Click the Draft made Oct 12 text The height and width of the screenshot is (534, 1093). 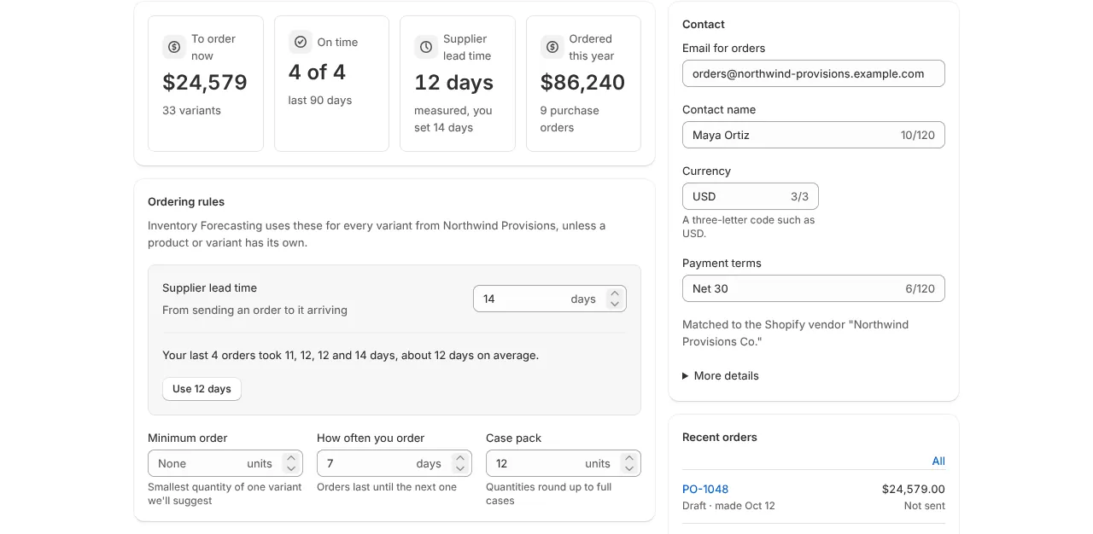pyautogui.click(x=728, y=506)
